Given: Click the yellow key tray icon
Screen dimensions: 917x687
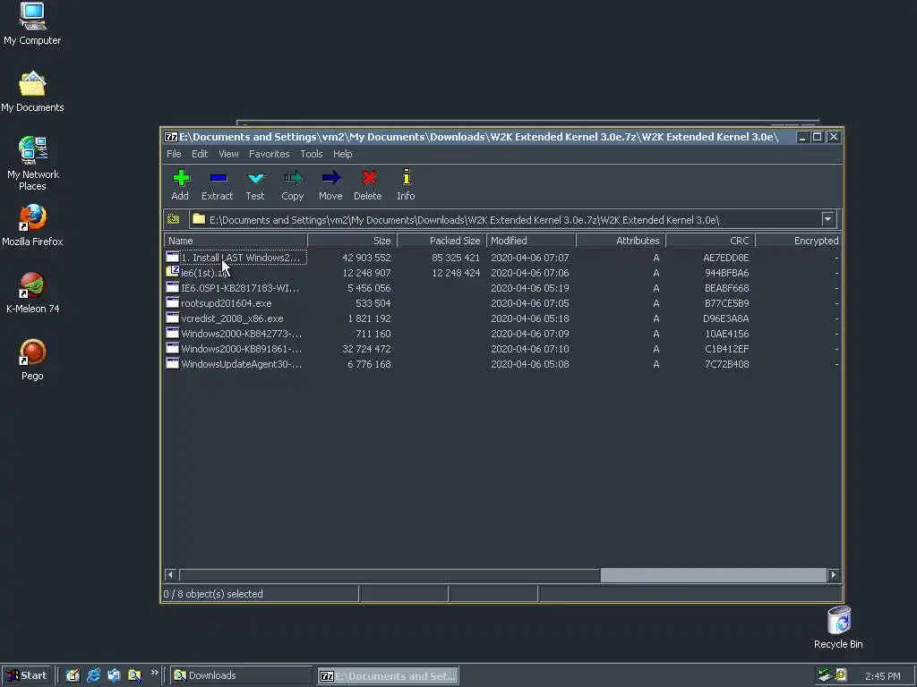Looking at the screenshot, I should [840, 675].
